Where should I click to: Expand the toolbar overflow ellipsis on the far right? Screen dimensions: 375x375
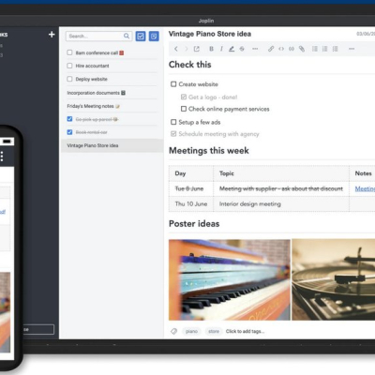click(x=352, y=49)
